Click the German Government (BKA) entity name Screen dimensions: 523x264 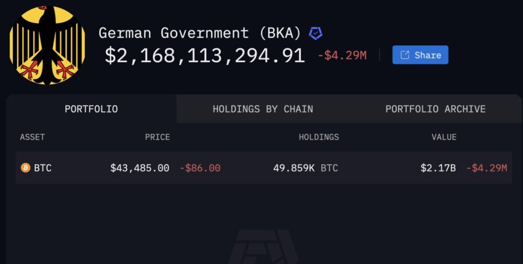[x=200, y=33]
